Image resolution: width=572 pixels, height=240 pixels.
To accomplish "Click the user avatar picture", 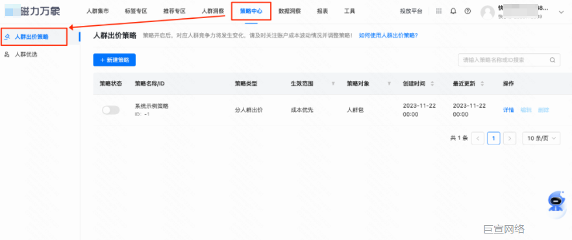I will tap(488, 12).
